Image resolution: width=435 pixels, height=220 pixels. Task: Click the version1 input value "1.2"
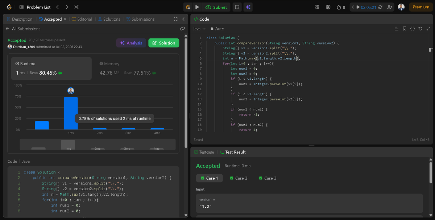[206, 207]
